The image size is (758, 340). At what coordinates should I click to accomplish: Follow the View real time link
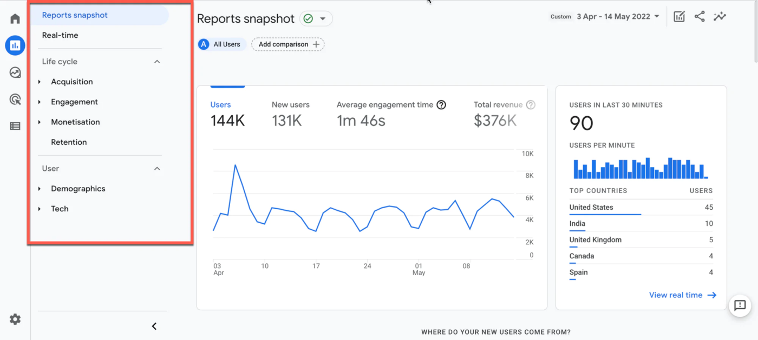[683, 295]
